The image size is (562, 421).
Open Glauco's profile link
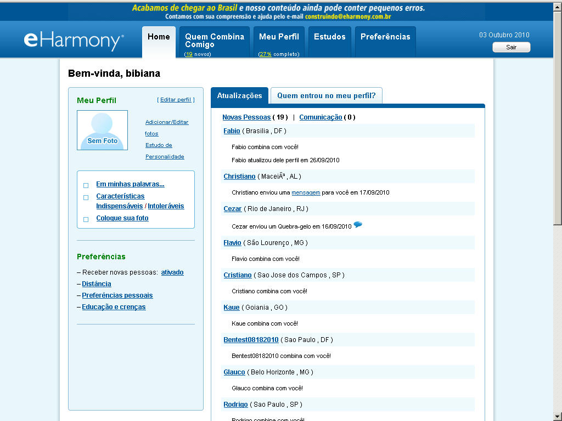tap(234, 372)
